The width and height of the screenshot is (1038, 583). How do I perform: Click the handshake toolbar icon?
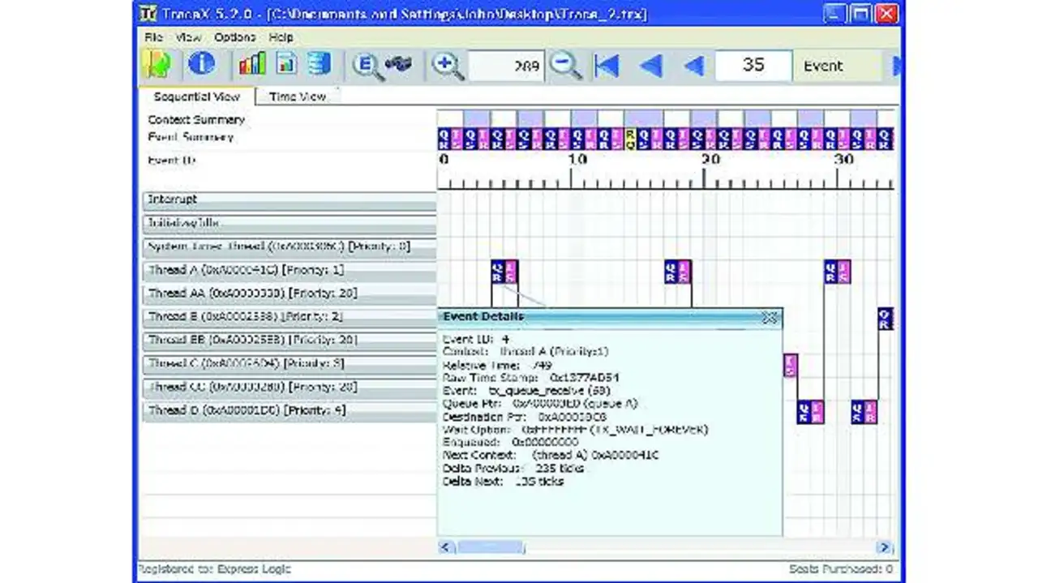click(399, 64)
